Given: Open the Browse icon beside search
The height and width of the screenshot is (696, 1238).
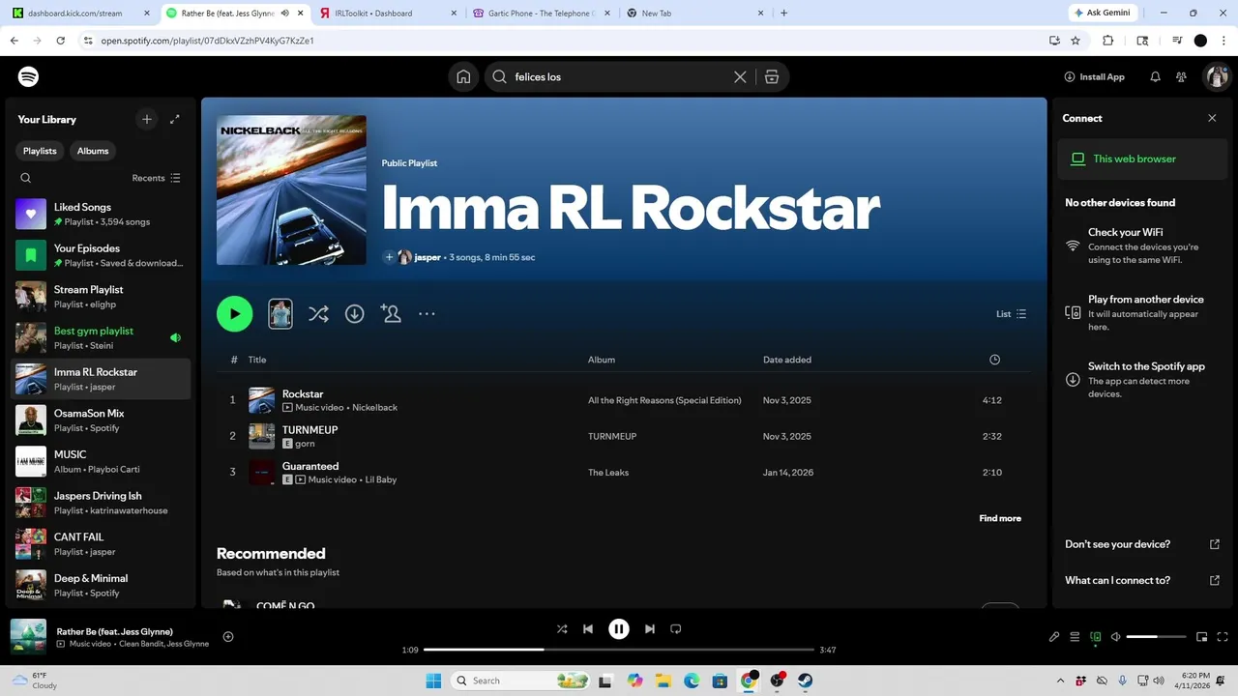Looking at the screenshot, I should pos(772,76).
